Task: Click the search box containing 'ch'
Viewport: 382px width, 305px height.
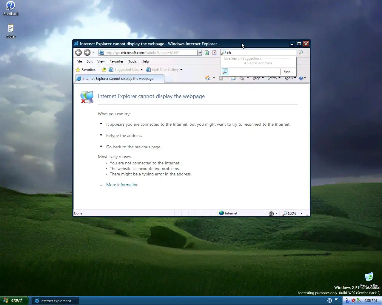Action: click(x=258, y=53)
